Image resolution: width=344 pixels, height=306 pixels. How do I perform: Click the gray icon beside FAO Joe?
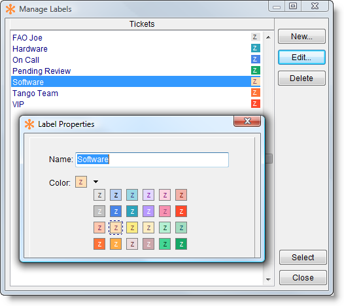(255, 37)
